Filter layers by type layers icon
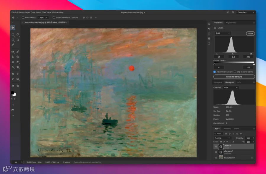266x174 pixels. [x=233, y=134]
